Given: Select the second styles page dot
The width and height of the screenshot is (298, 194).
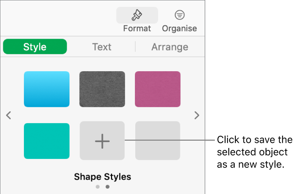Looking at the screenshot, I should (x=107, y=186).
